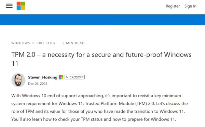Open Steven_Hosking's avatar picture
This screenshot has height=127, width=205.
pyautogui.click(x=18, y=80)
